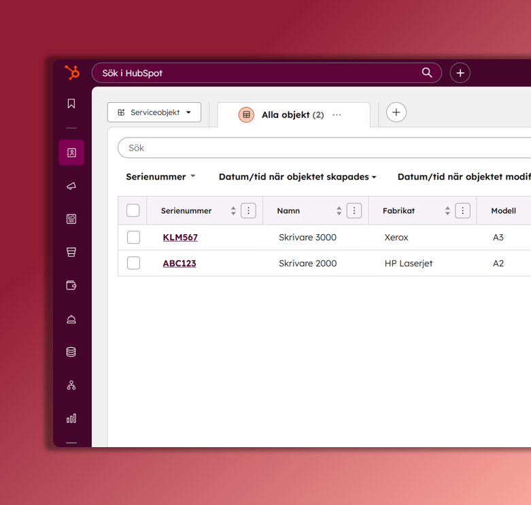Sort the table by Fabrikat column arrows
Screen dimensions: 531x505
pos(447,211)
